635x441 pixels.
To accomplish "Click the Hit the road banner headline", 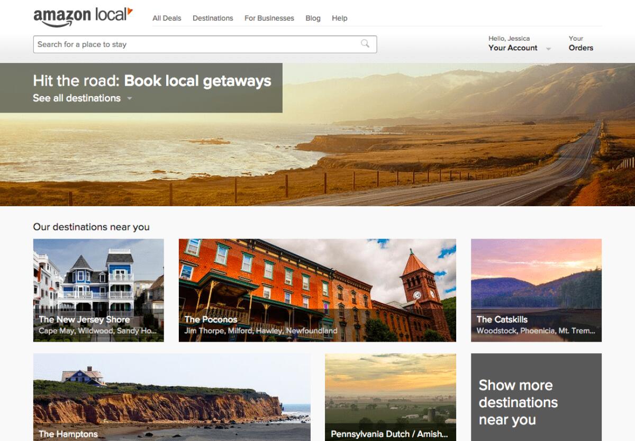I will [150, 81].
